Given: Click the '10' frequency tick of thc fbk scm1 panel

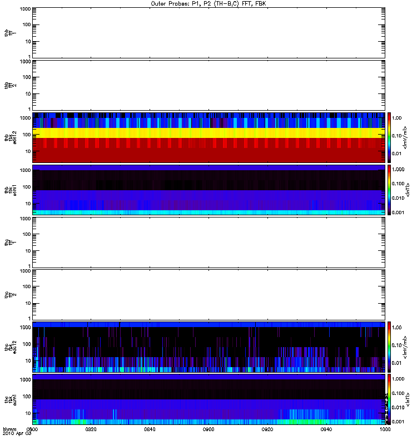Looking at the screenshot, I should 28,413.
